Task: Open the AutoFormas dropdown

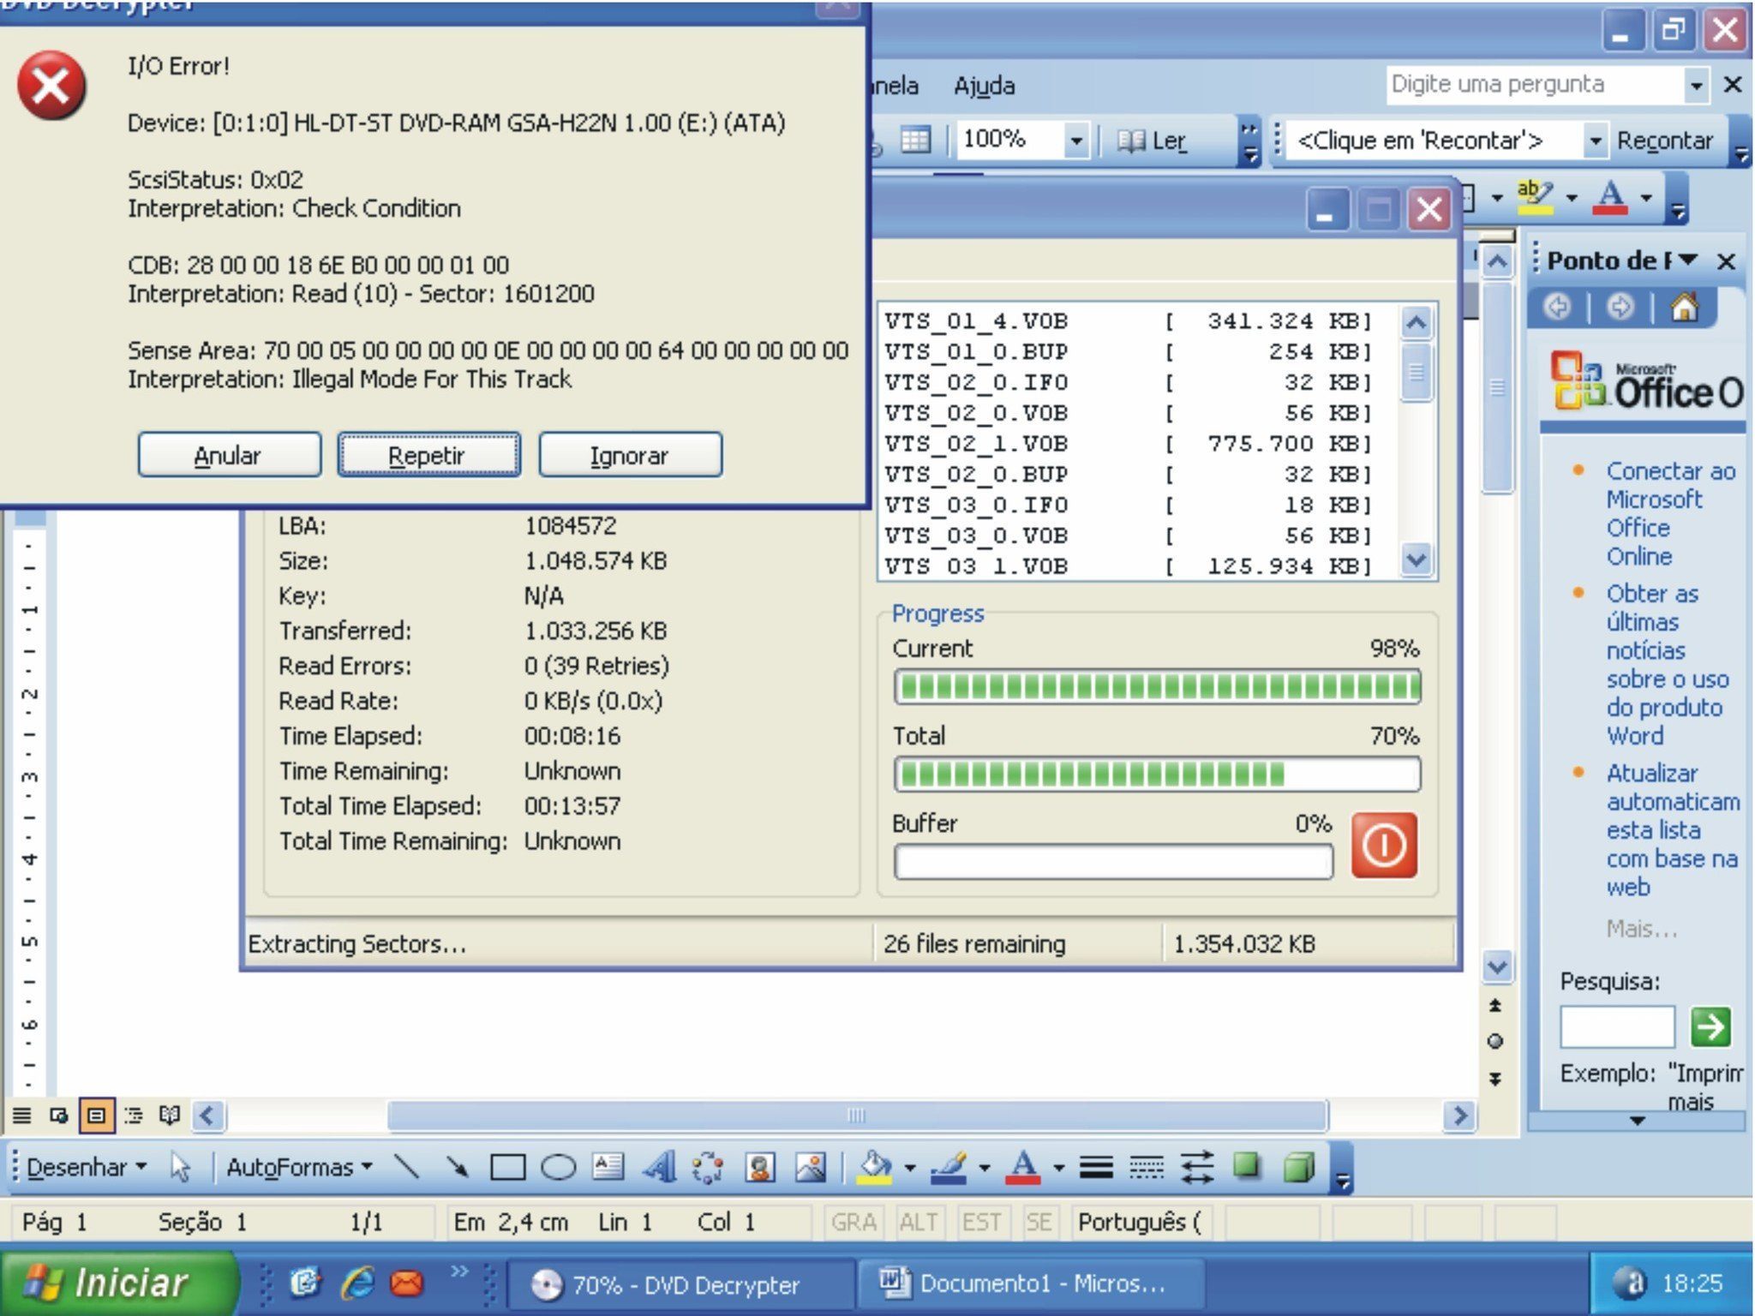Action: [299, 1167]
